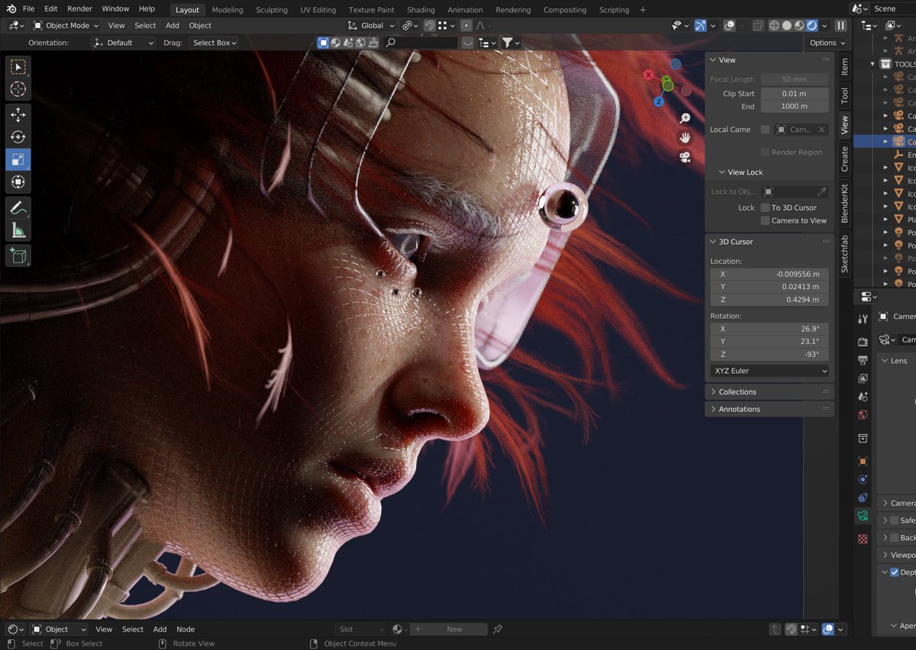Viewport: 916px width, 650px height.
Task: Open the Window menu
Action: (x=115, y=9)
